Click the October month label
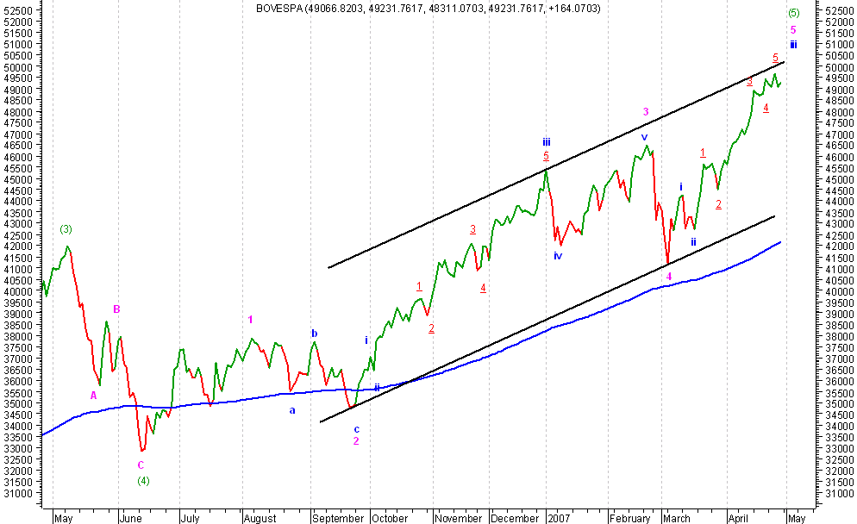 pyautogui.click(x=390, y=518)
